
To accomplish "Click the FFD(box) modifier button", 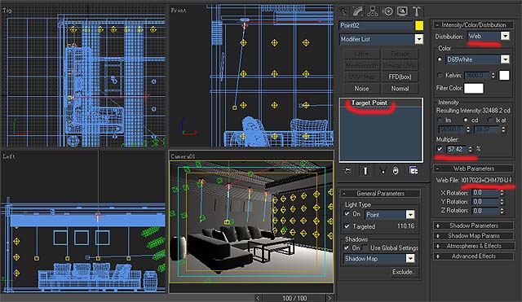I will 400,77.
